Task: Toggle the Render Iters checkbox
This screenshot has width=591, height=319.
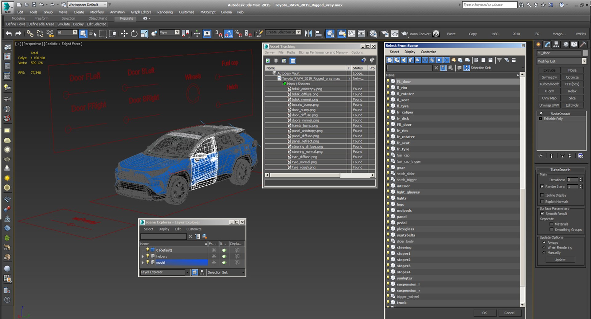Action: point(542,187)
